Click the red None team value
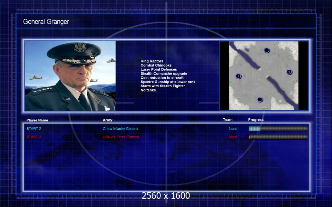The height and width of the screenshot is (207, 332). click(x=233, y=137)
